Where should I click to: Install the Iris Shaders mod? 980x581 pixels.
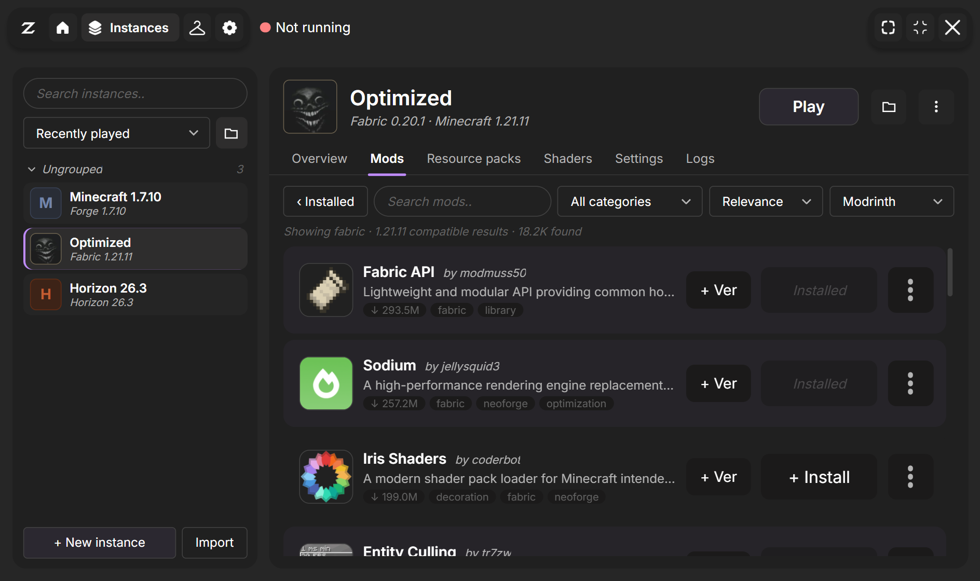(x=819, y=477)
